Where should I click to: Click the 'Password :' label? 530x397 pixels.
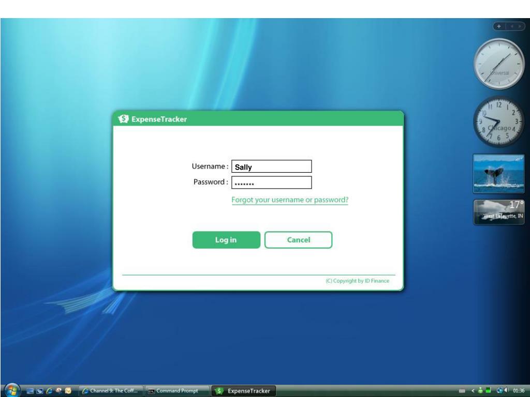pyautogui.click(x=211, y=182)
